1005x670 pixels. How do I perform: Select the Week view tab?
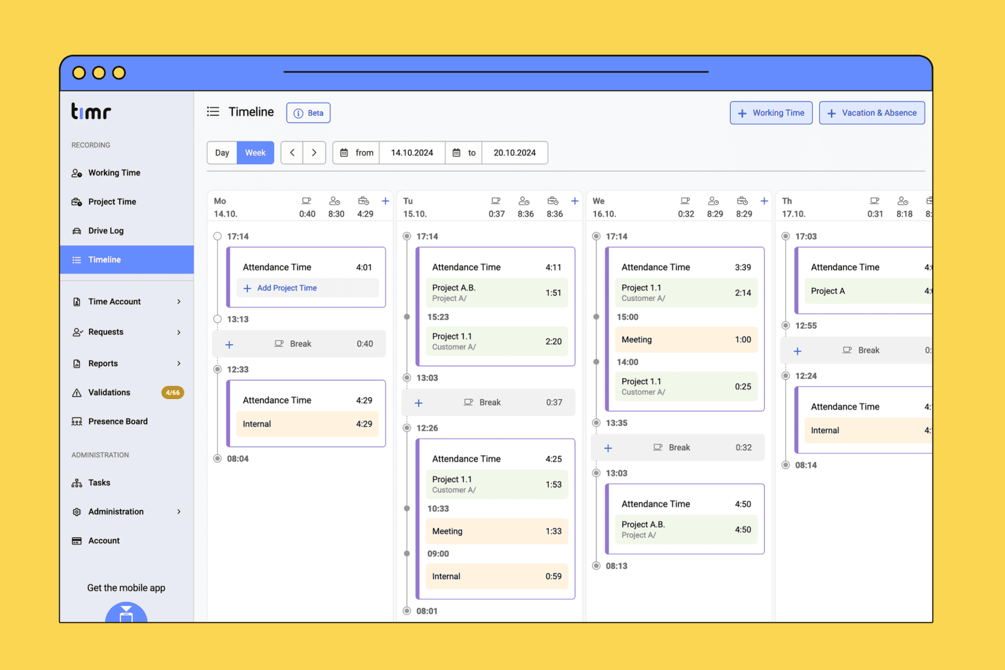(x=255, y=152)
